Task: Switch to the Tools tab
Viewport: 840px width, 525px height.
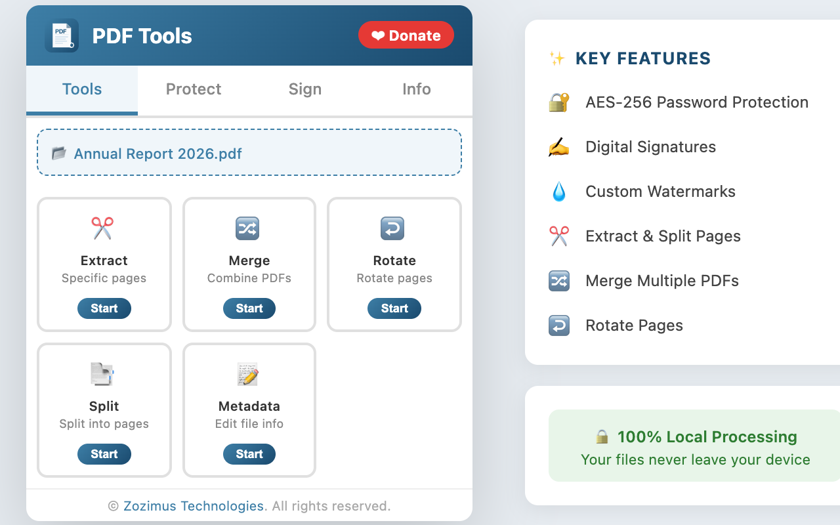Action: tap(82, 90)
